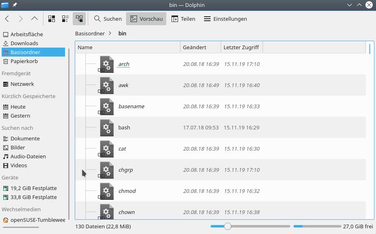Image resolution: width=376 pixels, height=234 pixels.
Task: Click the cat file name
Action: click(122, 149)
